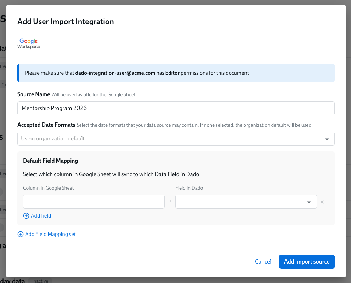Click the Accepted Date Formats label
This screenshot has width=351, height=283.
tap(46, 125)
